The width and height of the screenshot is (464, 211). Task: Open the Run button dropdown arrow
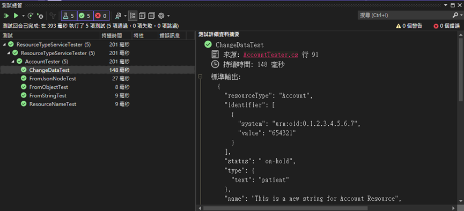[x=24, y=16]
